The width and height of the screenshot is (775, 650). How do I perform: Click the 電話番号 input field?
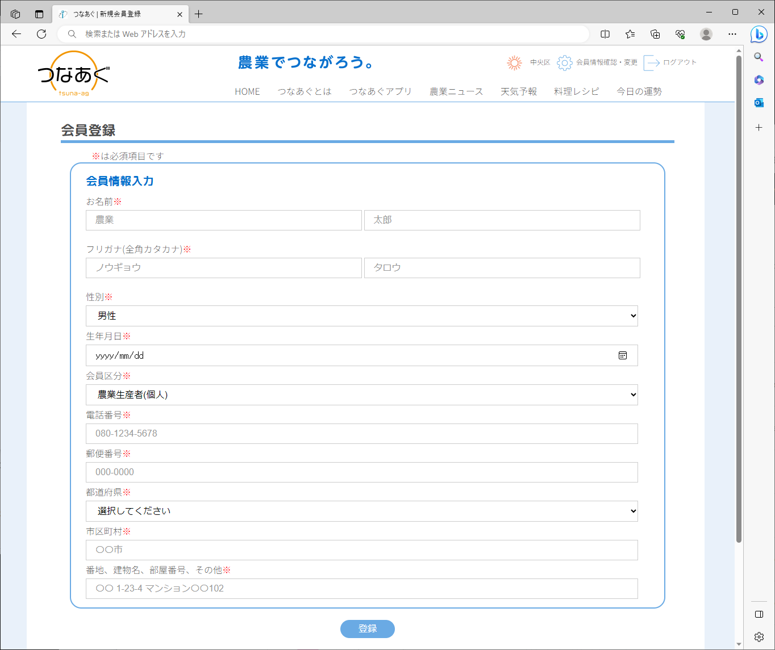tap(361, 434)
